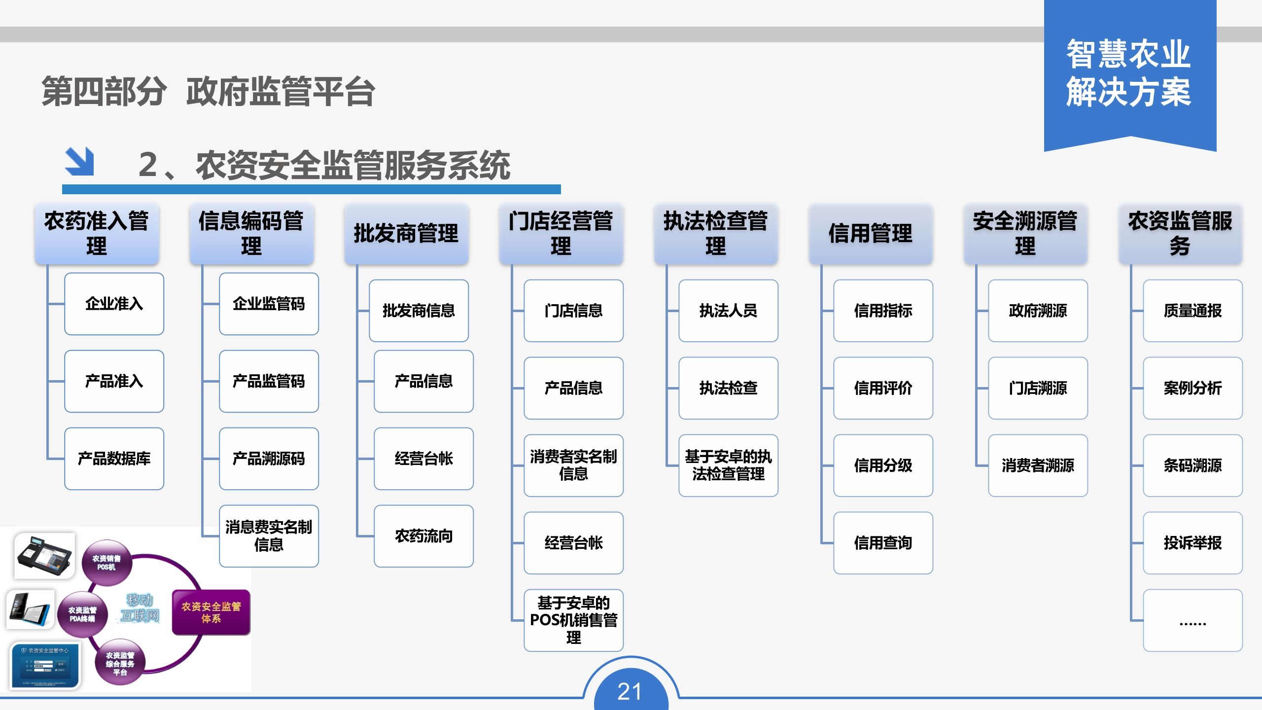Click the POS machine device image
The height and width of the screenshot is (710, 1262).
(x=44, y=556)
